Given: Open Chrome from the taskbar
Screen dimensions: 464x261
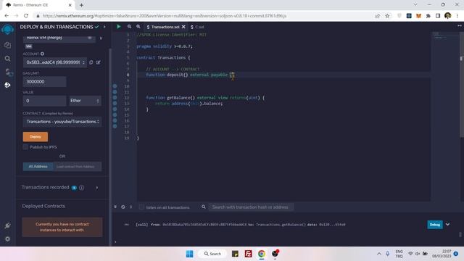Looking at the screenshot, I should point(262,254).
